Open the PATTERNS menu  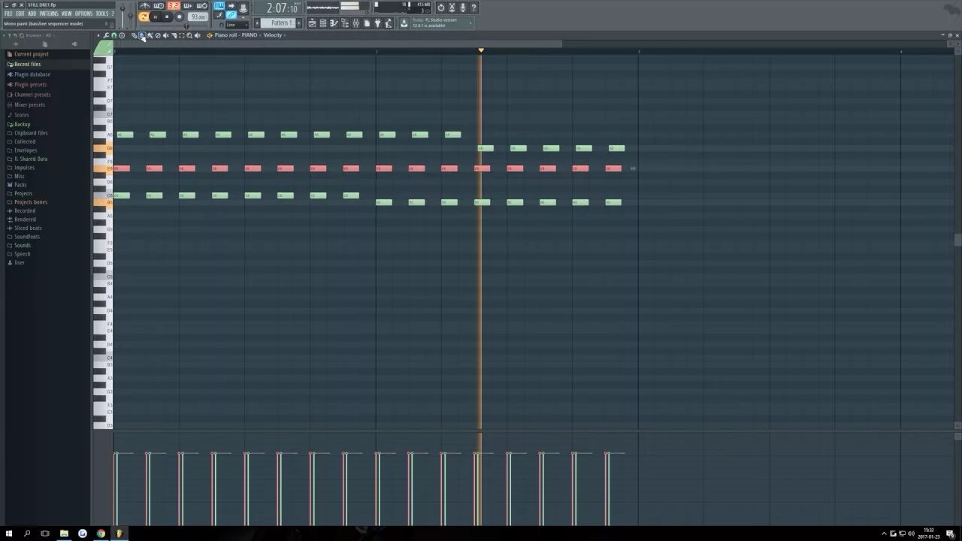(x=49, y=14)
